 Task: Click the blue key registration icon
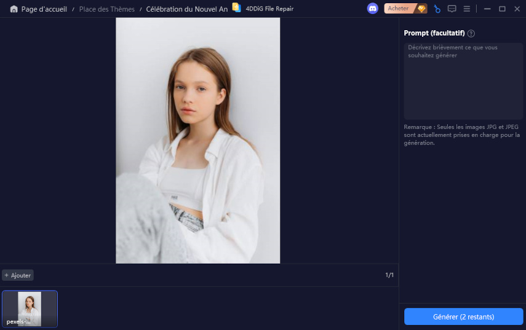[437, 9]
